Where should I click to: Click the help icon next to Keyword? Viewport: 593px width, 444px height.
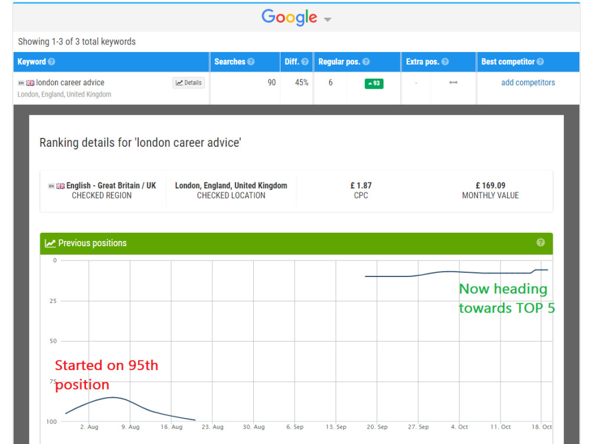(52, 62)
